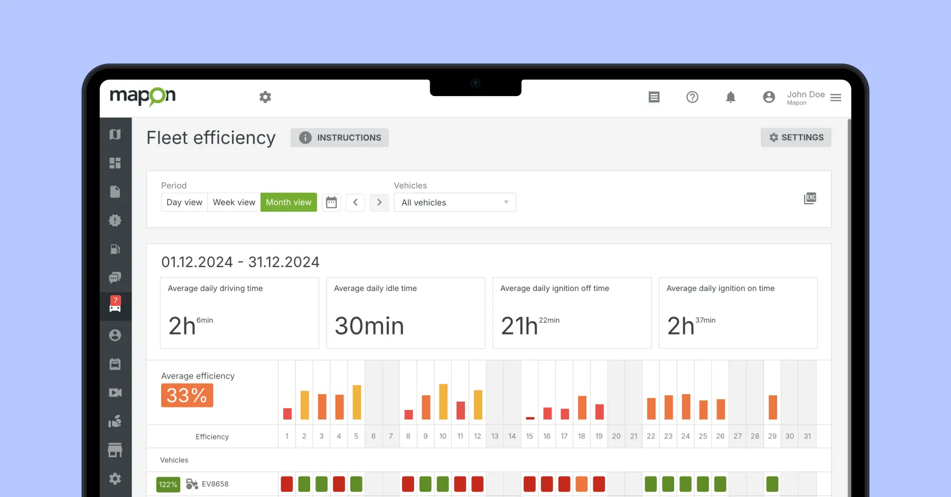Click EV8658's green square for day 2

coord(304,484)
